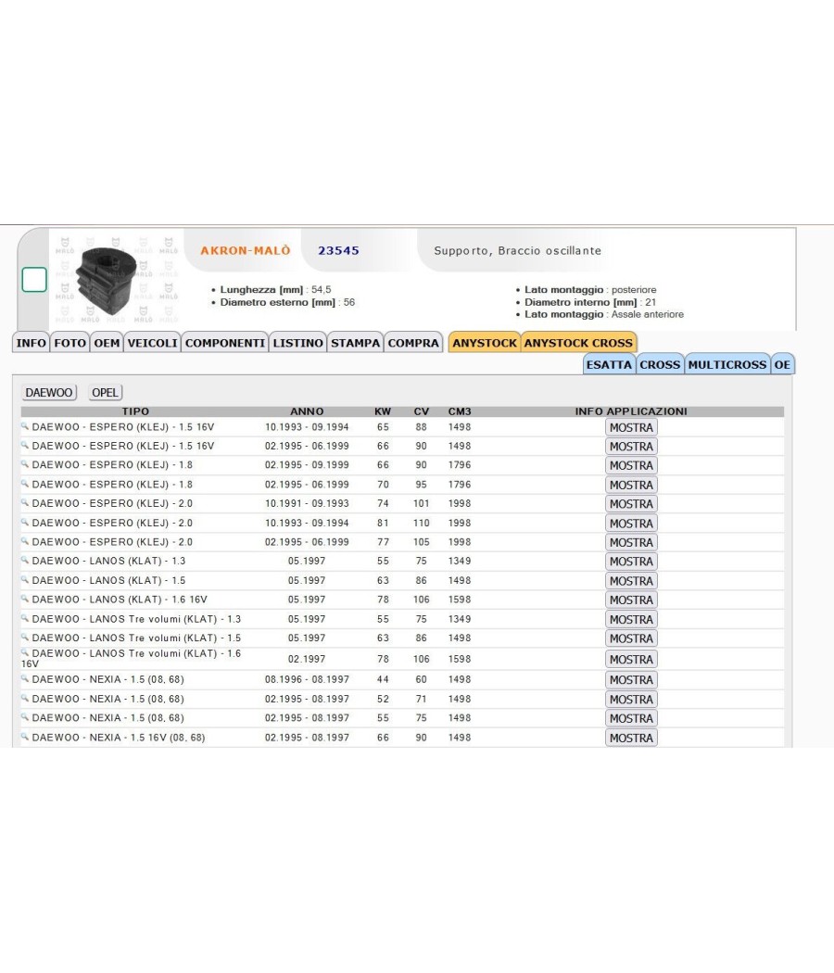The image size is (834, 973).
Task: Open the COMPRA tab
Action: tap(413, 343)
